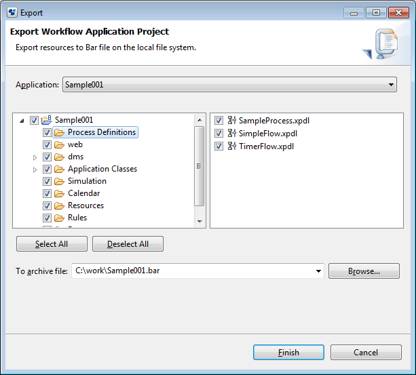Click the TimerFlow.xpdl workflow file icon
This screenshot has height=375, width=416.
(x=231, y=146)
